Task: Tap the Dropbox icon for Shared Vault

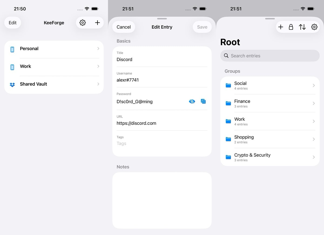Action: click(12, 85)
